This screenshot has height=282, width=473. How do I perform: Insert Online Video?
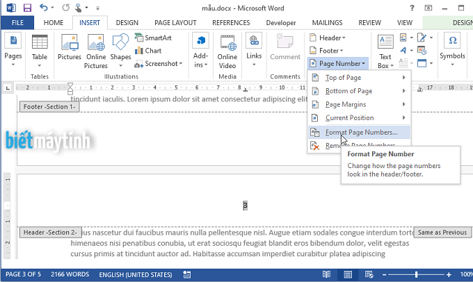227,51
